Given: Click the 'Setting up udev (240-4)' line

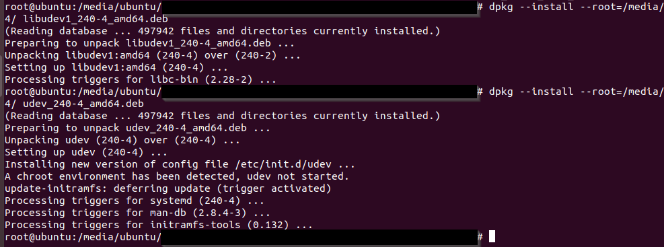Looking at the screenshot, I should [86, 152].
